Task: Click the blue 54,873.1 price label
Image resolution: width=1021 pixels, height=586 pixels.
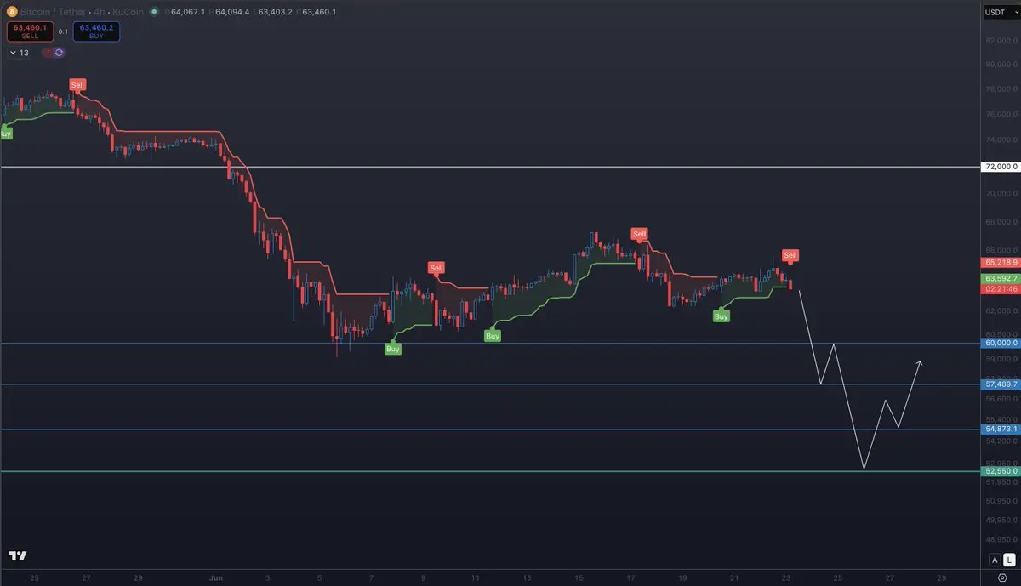Action: 1000,430
